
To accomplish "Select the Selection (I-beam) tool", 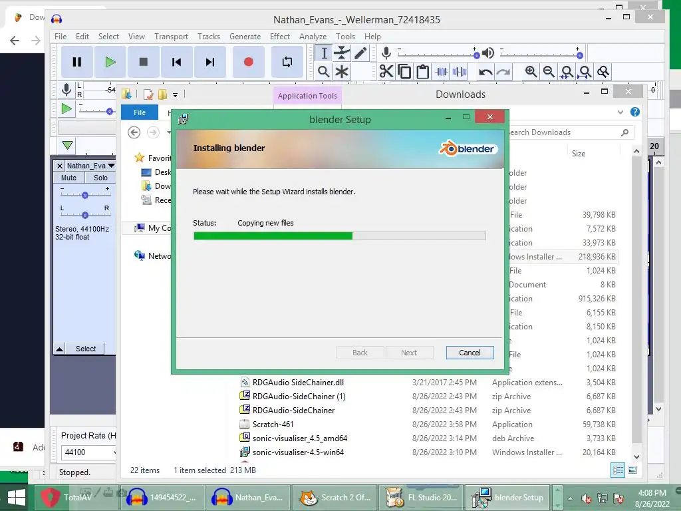I will click(x=324, y=53).
